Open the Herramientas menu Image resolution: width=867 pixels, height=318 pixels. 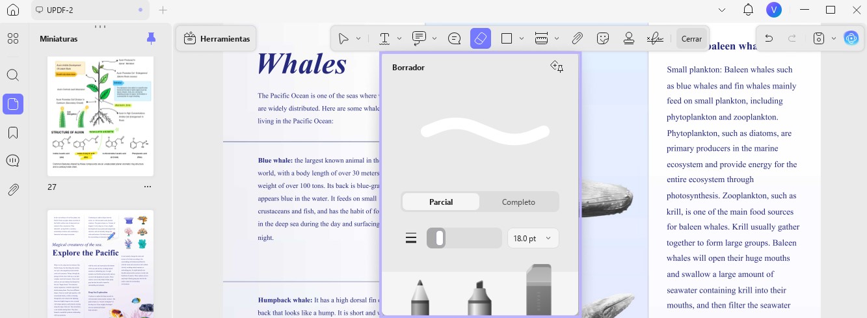(216, 39)
